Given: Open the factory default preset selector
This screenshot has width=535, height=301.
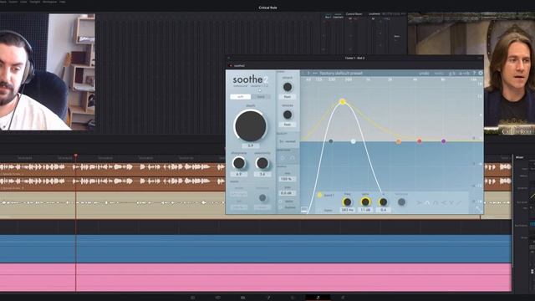Looking at the screenshot, I should point(341,73).
